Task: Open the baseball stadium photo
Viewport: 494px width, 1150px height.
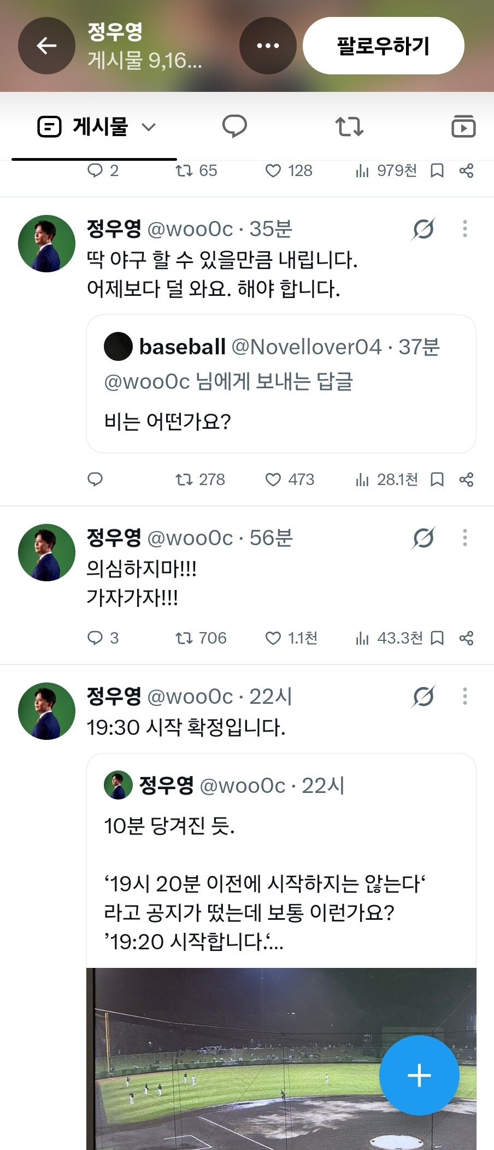Action: pos(281,1059)
